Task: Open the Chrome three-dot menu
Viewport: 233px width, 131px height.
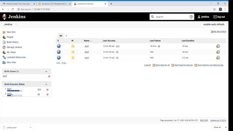Action: point(225,9)
